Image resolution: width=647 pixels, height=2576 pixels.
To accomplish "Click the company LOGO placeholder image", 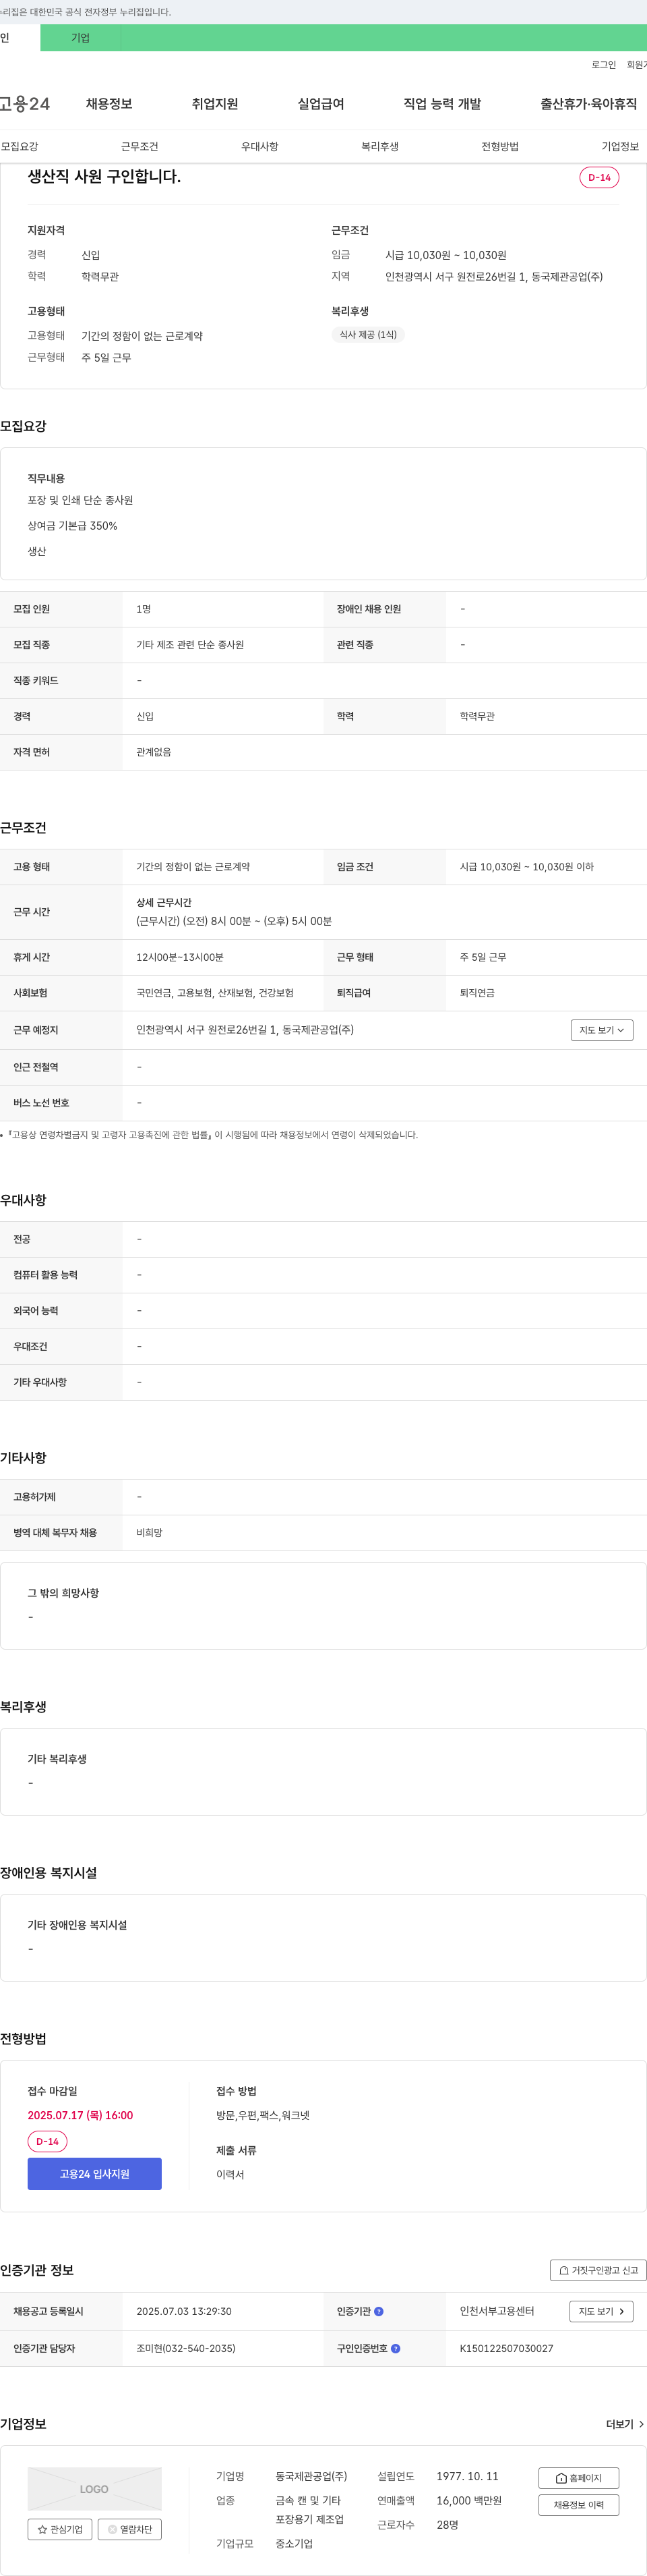I will pyautogui.click(x=94, y=2489).
